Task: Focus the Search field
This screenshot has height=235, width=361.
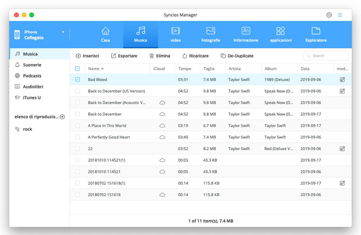Action: click(x=326, y=56)
